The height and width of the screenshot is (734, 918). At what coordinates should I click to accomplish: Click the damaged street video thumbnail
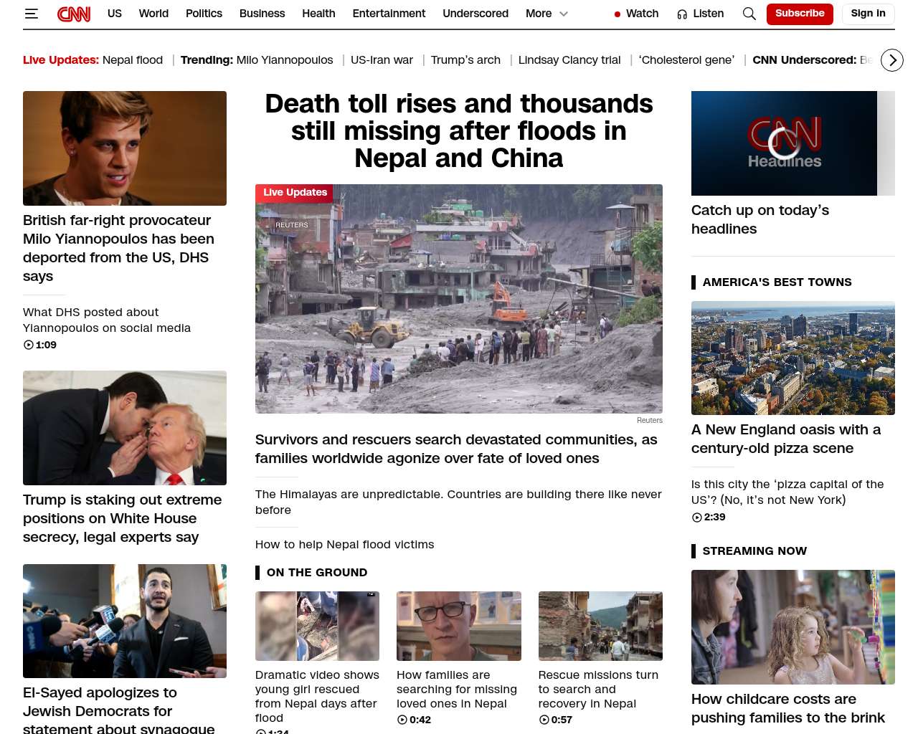click(x=600, y=626)
